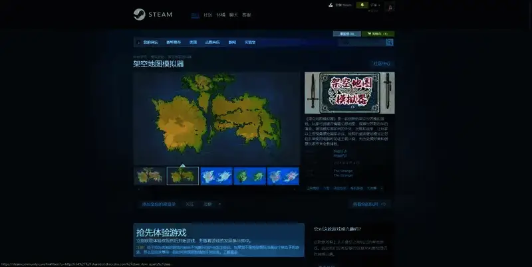Image resolution: width=532 pixels, height=267 pixels.
Task: Open the 类别 categories menu
Action: 193,43
